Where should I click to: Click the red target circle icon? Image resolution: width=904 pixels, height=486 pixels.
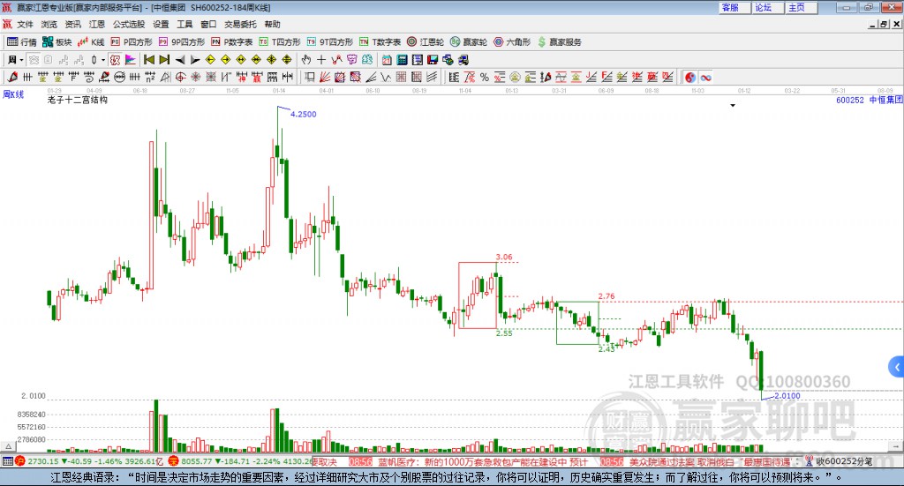pyautogui.click(x=180, y=77)
